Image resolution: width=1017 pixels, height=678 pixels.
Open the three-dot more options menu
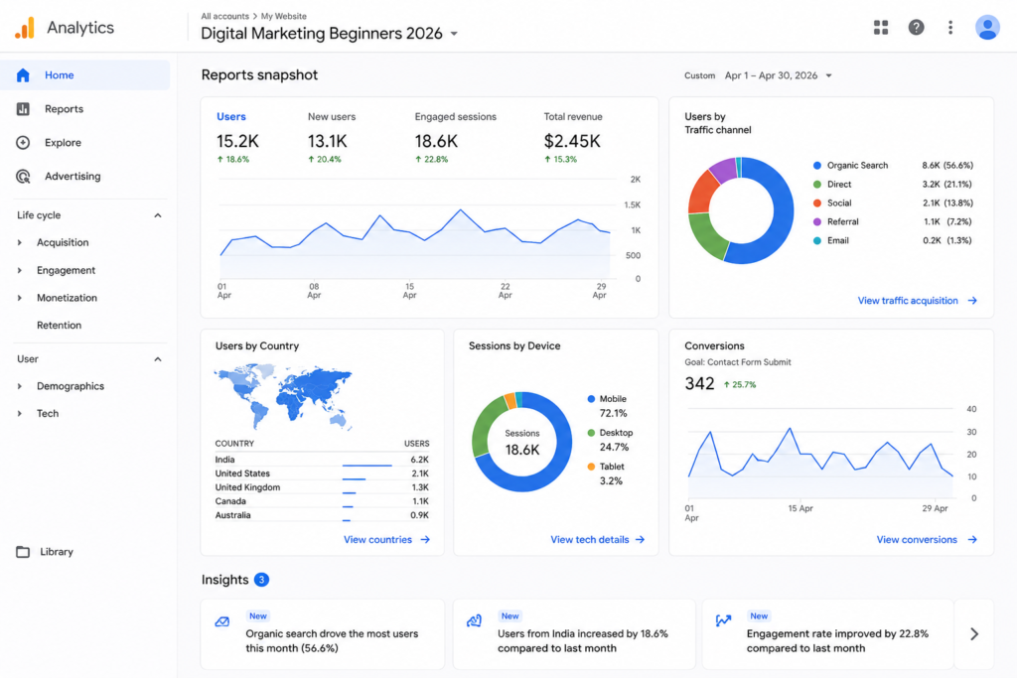click(x=950, y=27)
